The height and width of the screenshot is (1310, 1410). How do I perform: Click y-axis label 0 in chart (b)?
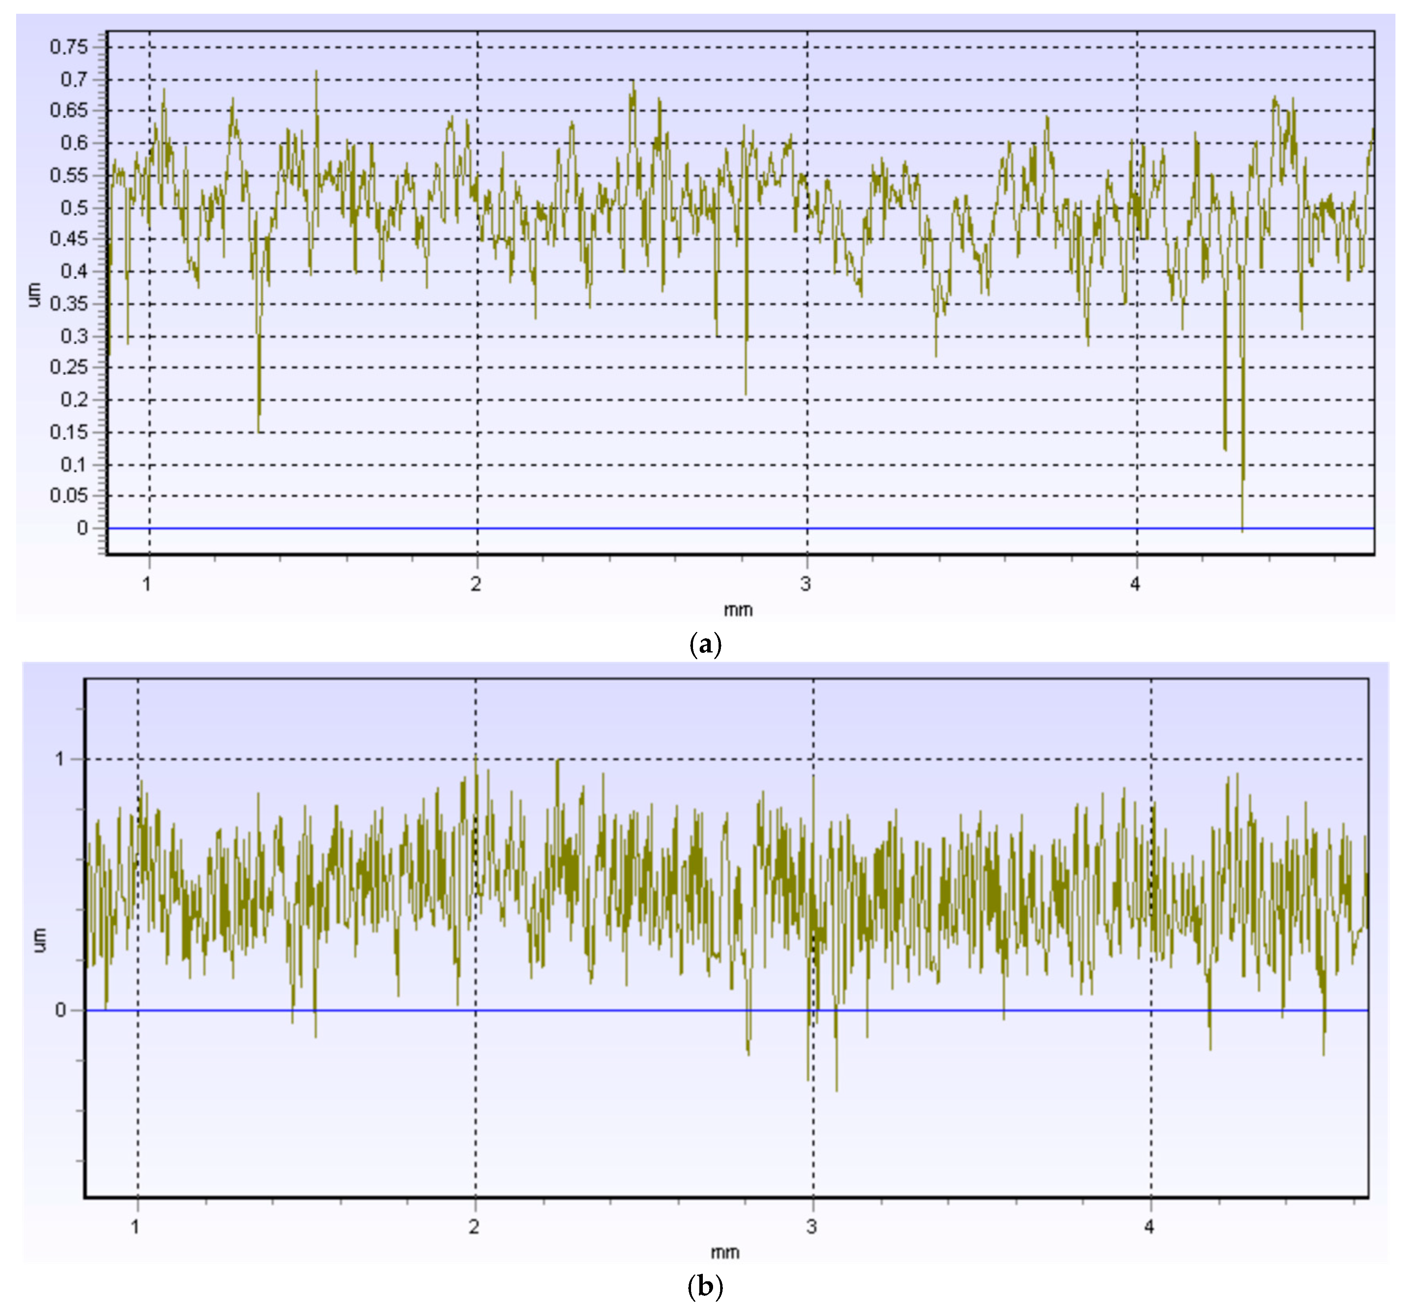tap(59, 1010)
